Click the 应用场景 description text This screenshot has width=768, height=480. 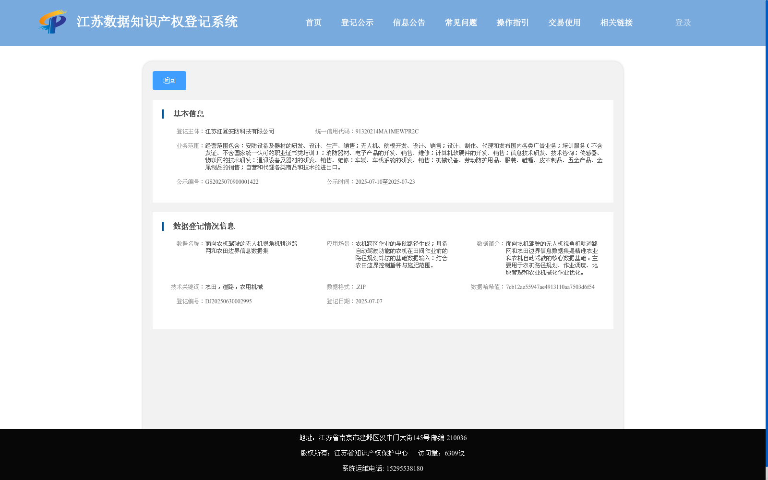point(401,254)
